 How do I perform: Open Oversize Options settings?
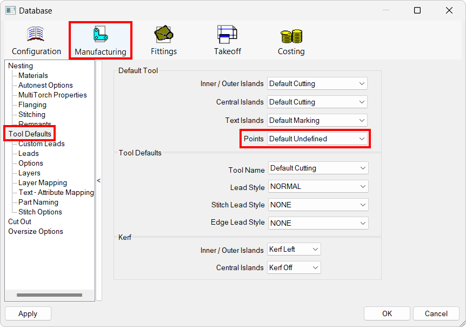pos(36,231)
